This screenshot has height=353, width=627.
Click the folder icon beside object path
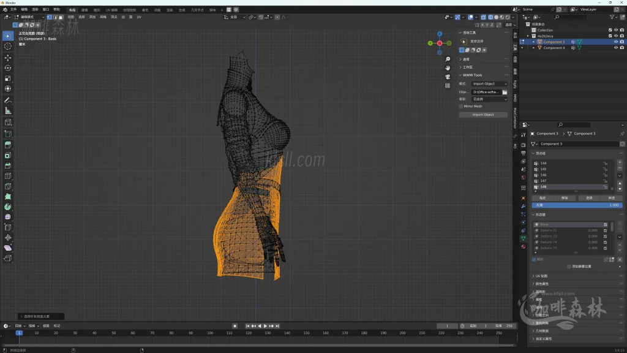pyautogui.click(x=505, y=92)
